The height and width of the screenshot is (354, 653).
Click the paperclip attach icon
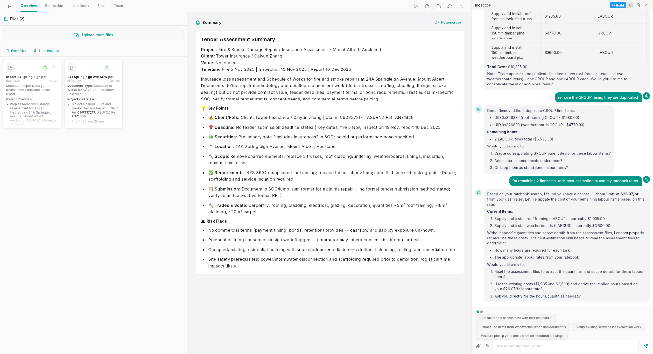tap(478, 346)
